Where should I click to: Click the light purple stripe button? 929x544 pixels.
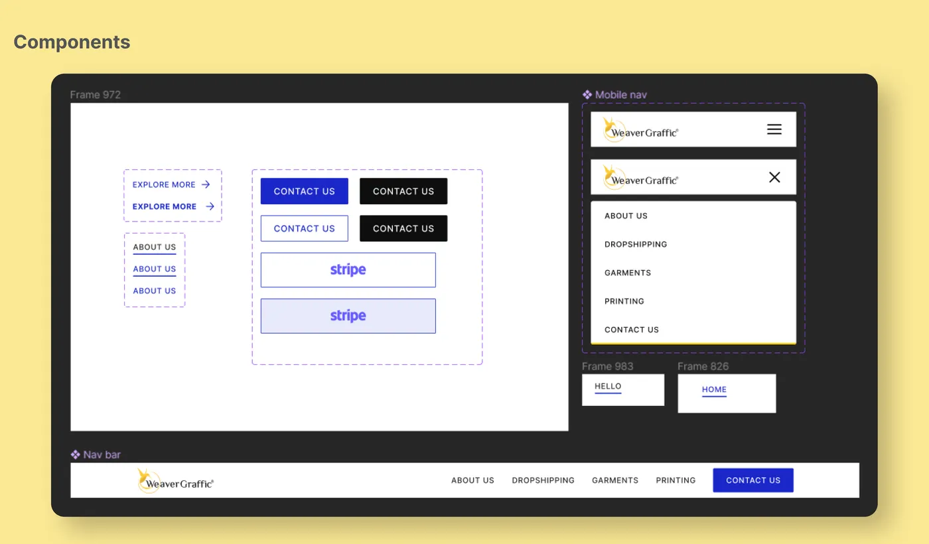(348, 316)
